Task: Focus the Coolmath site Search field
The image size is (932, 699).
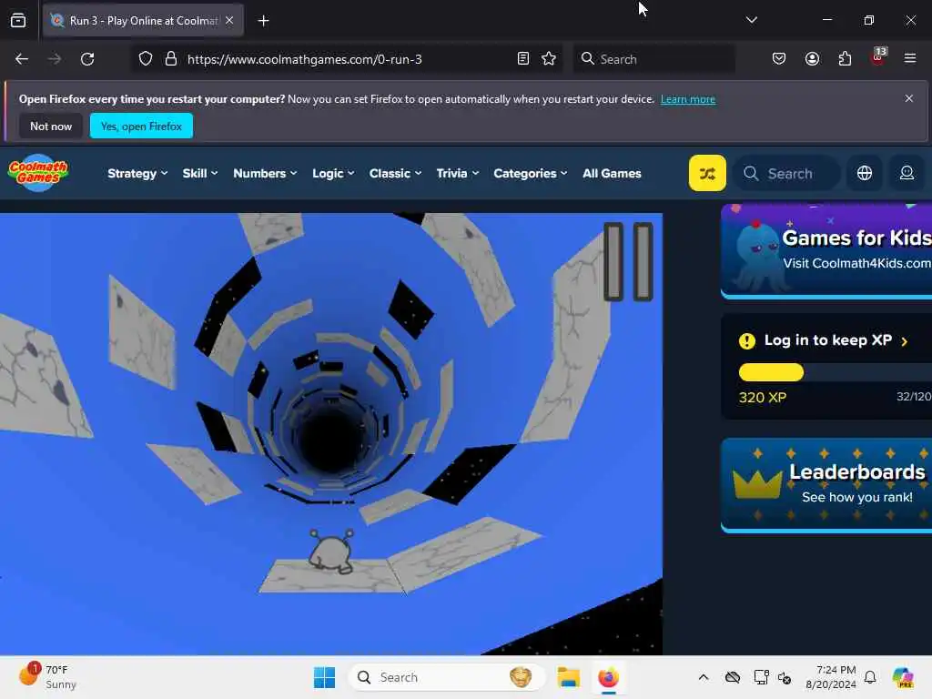Action: (x=787, y=173)
